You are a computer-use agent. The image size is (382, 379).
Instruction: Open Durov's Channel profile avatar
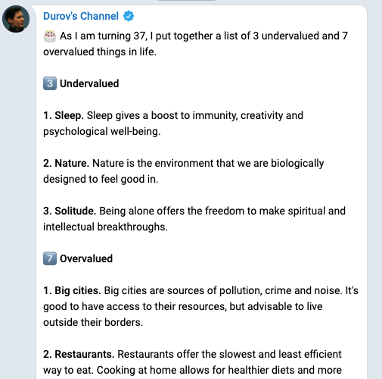[x=16, y=19]
